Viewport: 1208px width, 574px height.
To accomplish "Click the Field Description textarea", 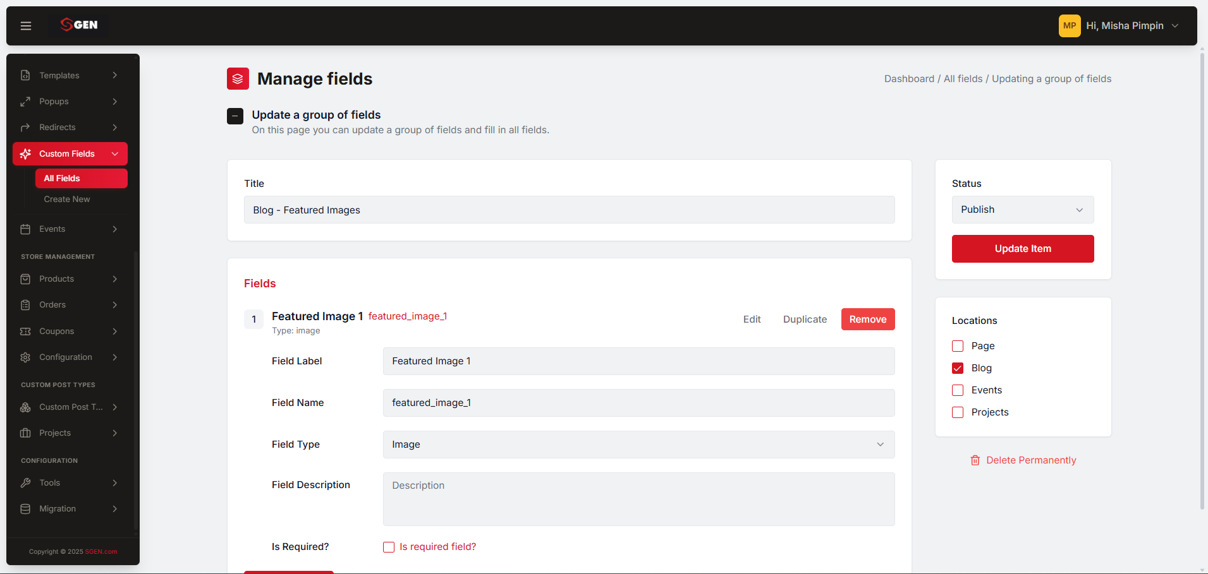I will [x=638, y=499].
